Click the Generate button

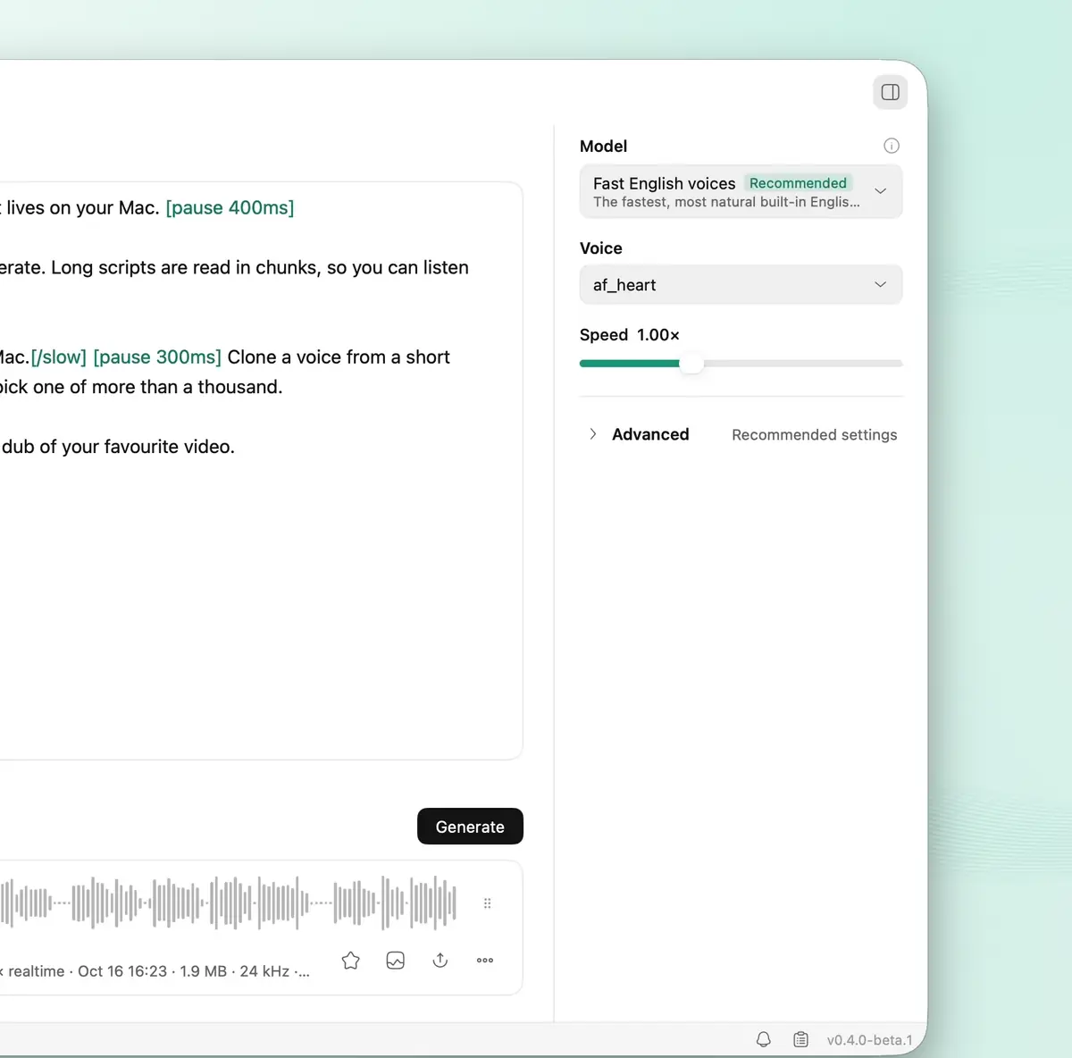[x=470, y=827]
